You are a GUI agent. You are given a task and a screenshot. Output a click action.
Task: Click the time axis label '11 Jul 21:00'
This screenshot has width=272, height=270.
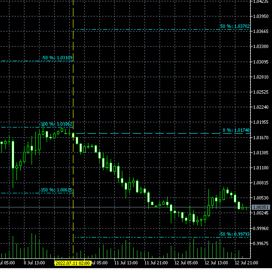coord(156,263)
